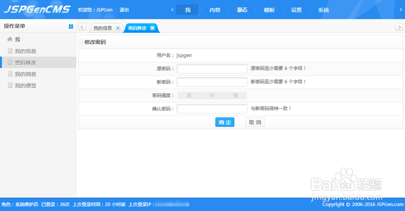Image resolution: width=405 pixels, height=211 pixels.
Task: Show previous top navigation items
Action: 172,10
